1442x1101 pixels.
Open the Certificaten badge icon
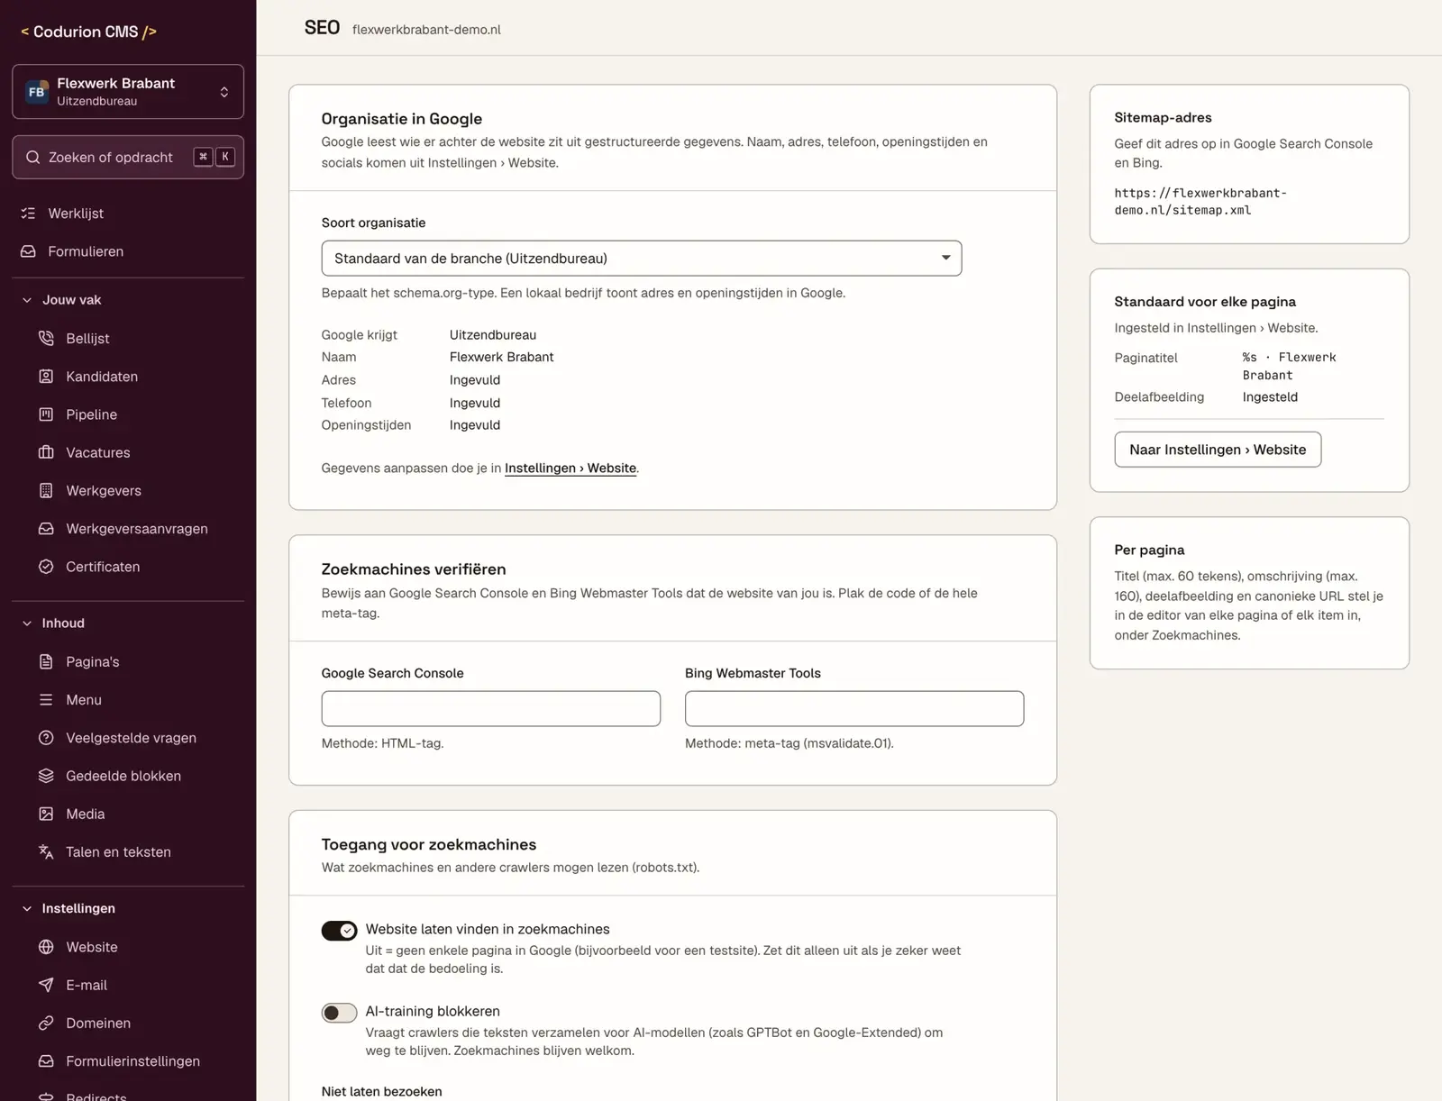(x=46, y=567)
